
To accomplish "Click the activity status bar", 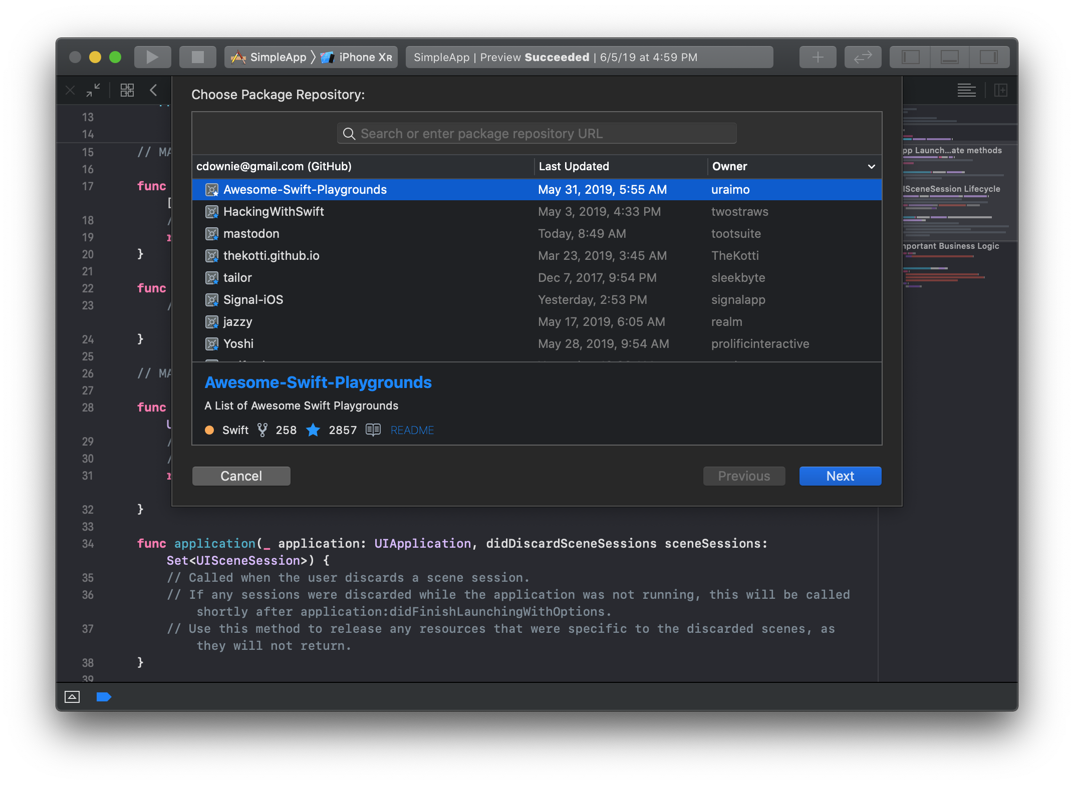I will (589, 57).
